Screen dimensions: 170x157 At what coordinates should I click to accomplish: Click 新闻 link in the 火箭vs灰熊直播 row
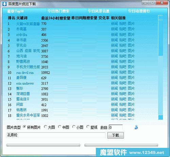(x=114, y=24)
